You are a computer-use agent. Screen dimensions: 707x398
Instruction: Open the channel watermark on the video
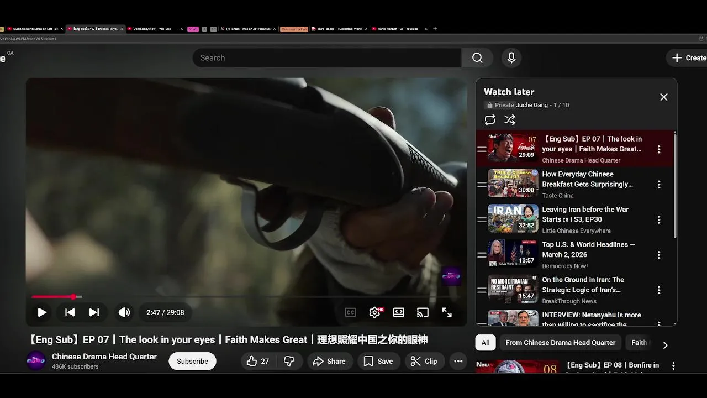pos(451,276)
